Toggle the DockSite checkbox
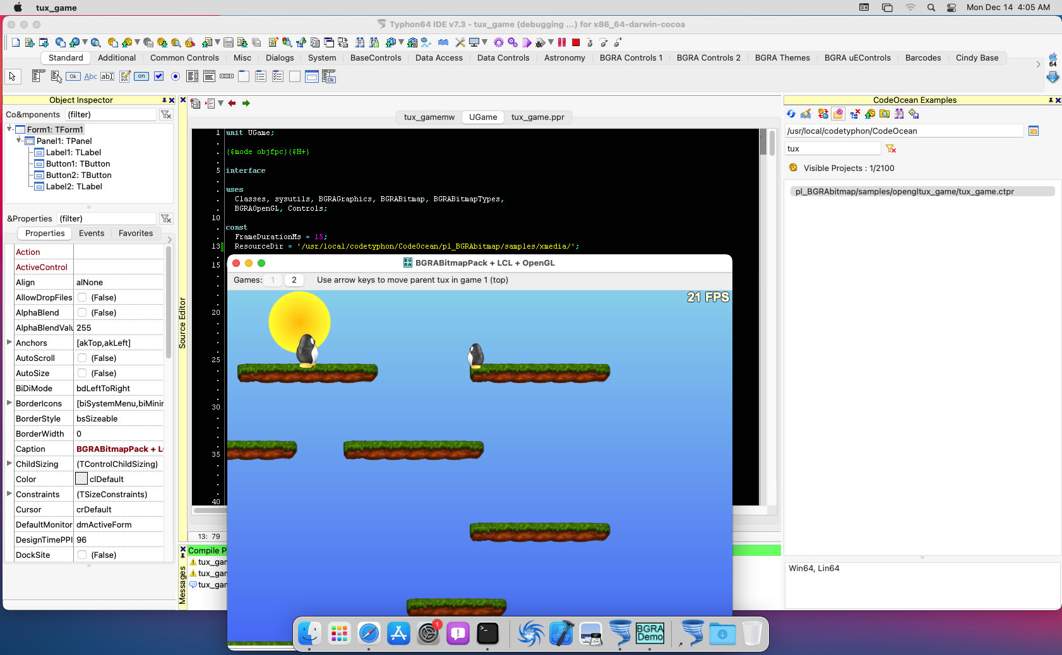Viewport: 1062px width, 655px height. (82, 555)
